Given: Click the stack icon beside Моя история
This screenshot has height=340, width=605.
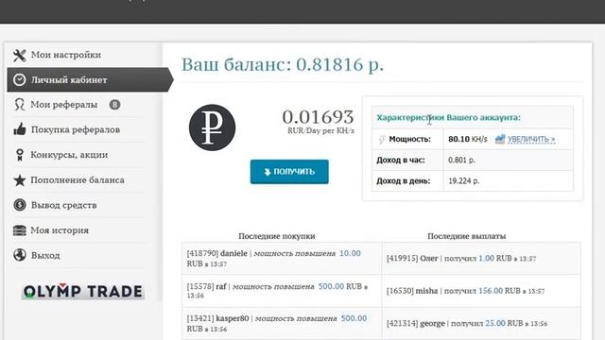Looking at the screenshot, I should click(19, 230).
